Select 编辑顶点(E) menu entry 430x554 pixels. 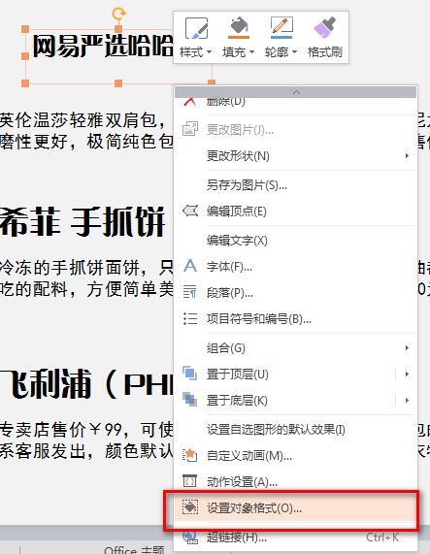(237, 212)
